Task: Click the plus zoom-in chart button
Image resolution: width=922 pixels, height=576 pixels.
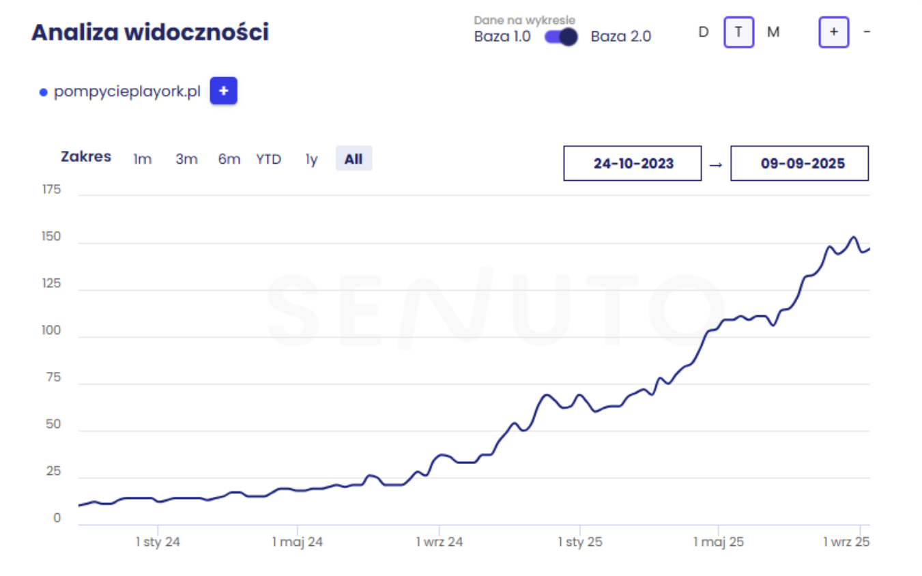Action: 833,32
